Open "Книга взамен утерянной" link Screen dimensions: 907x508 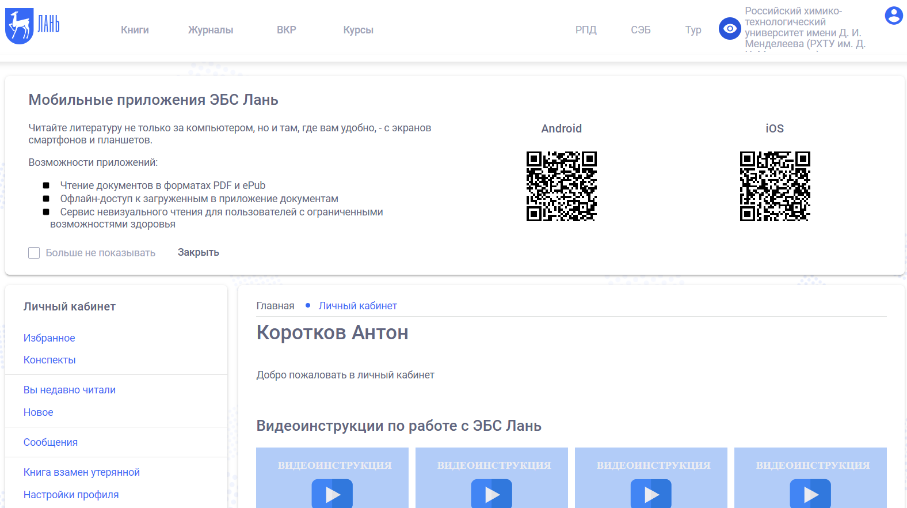pyautogui.click(x=82, y=472)
